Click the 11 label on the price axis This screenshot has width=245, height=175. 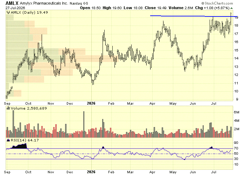pyautogui.click(x=236, y=83)
